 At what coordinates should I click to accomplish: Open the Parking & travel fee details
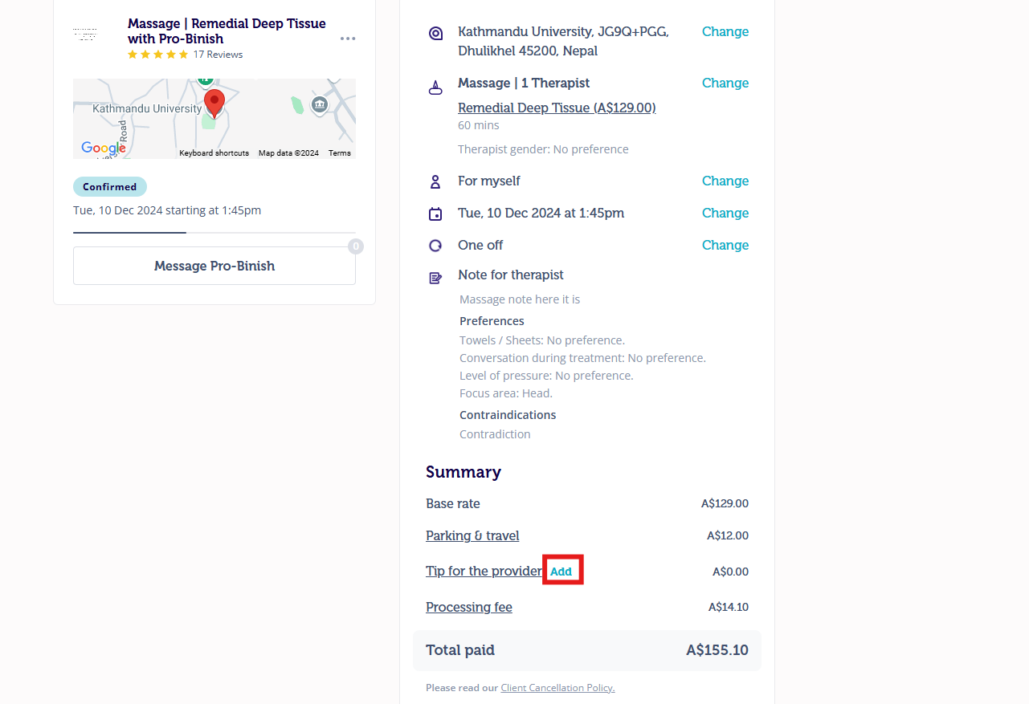click(472, 535)
